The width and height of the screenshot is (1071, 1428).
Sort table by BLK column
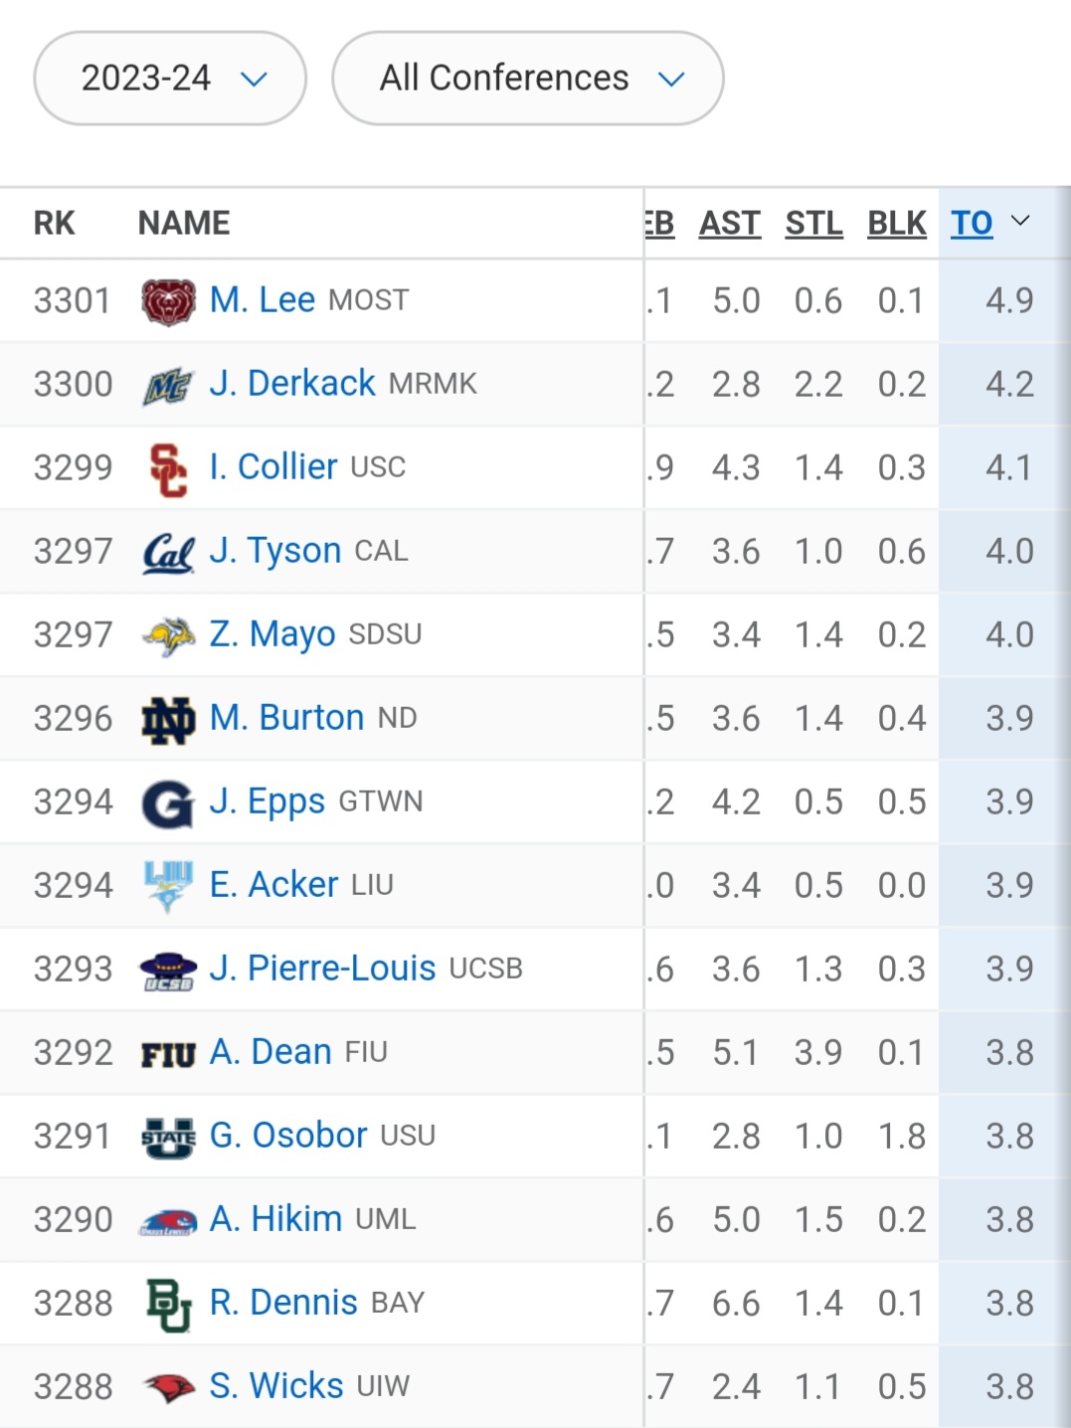(x=896, y=224)
